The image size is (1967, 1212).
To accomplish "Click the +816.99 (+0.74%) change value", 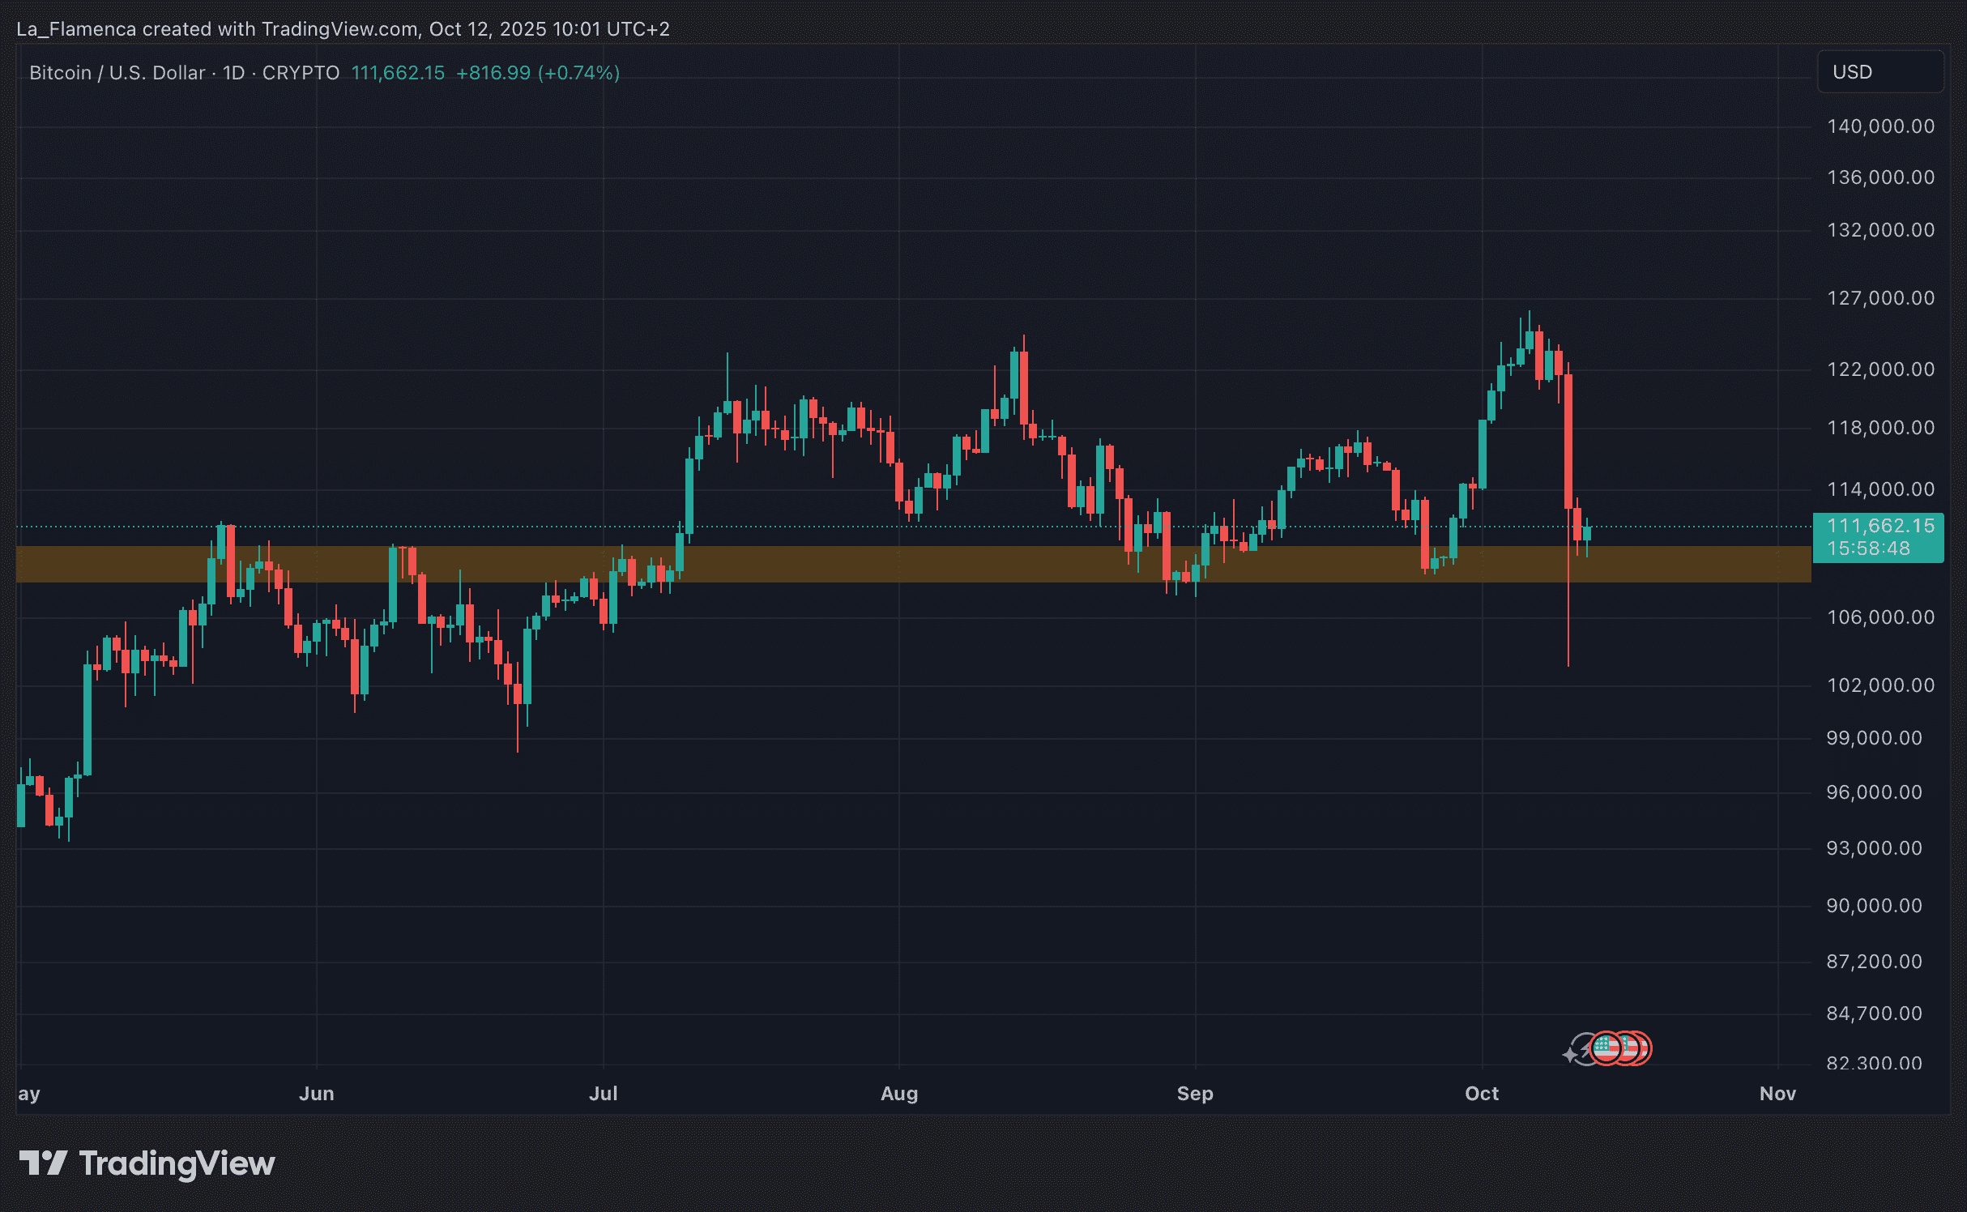I will [x=537, y=73].
